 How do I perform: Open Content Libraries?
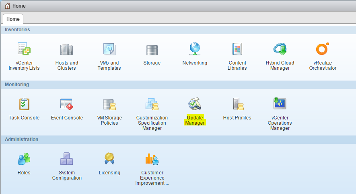pos(237,49)
